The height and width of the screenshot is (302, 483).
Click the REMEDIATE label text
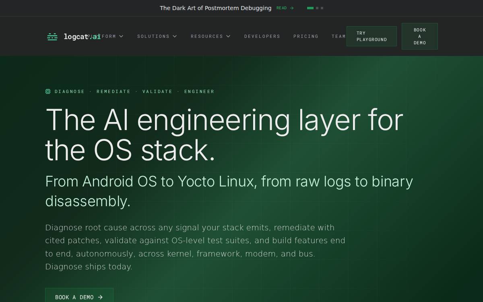114,91
